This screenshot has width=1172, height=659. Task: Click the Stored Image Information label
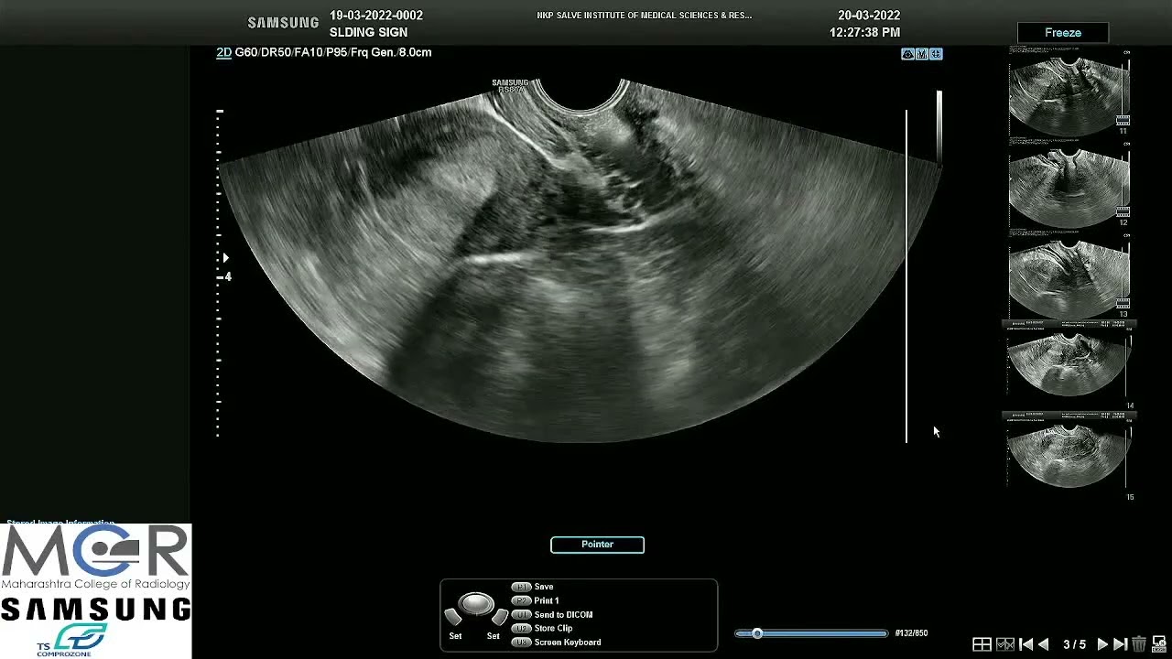click(x=60, y=524)
